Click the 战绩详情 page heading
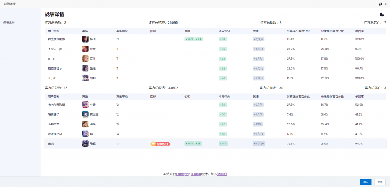Viewport: 390px width, 187px height. (x=55, y=14)
